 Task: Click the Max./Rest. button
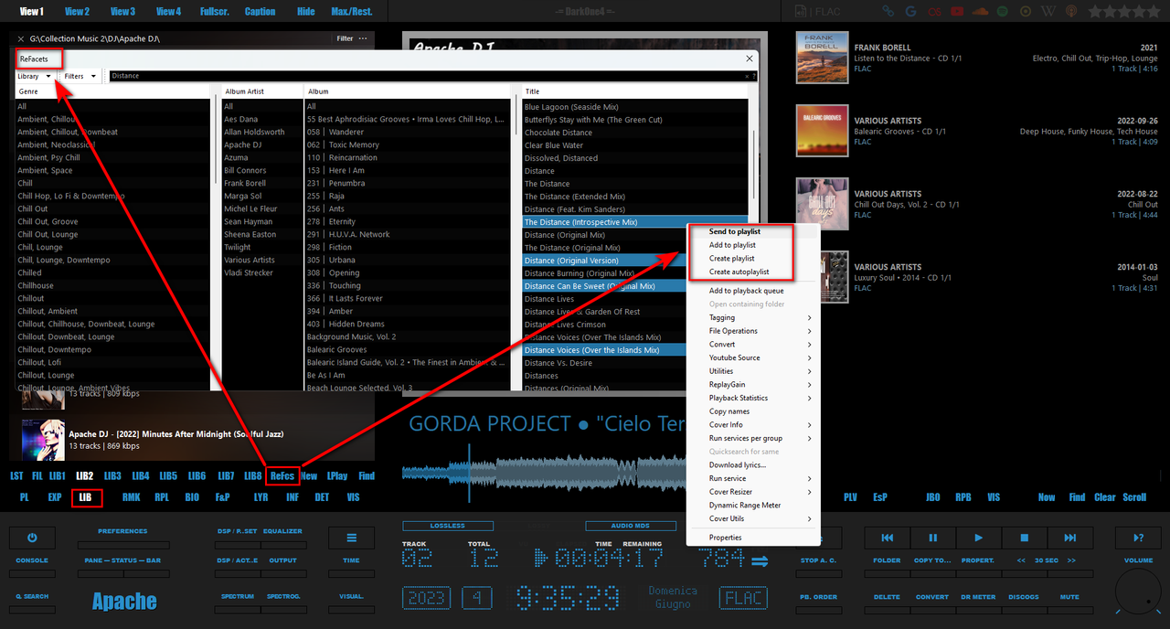coord(352,12)
